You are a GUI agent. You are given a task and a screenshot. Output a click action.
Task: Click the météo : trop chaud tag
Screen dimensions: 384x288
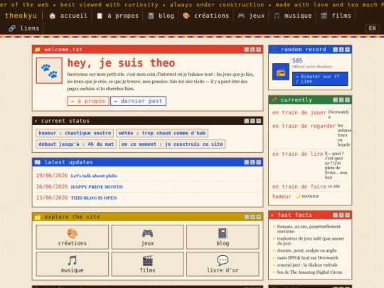tap(162, 133)
